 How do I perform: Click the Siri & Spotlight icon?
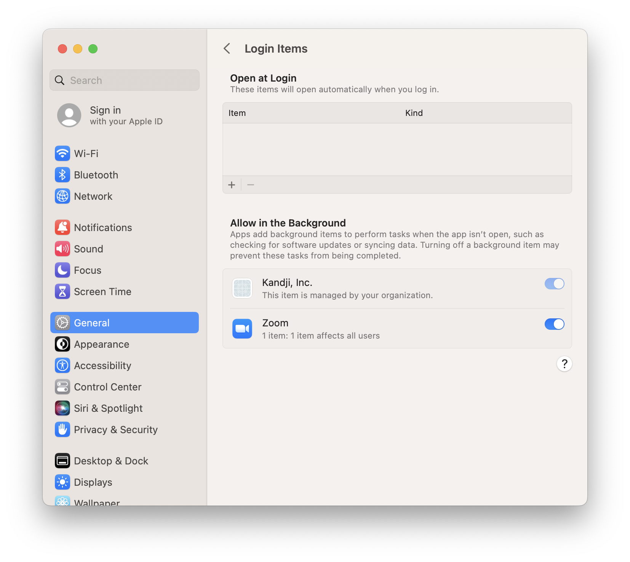tap(62, 408)
